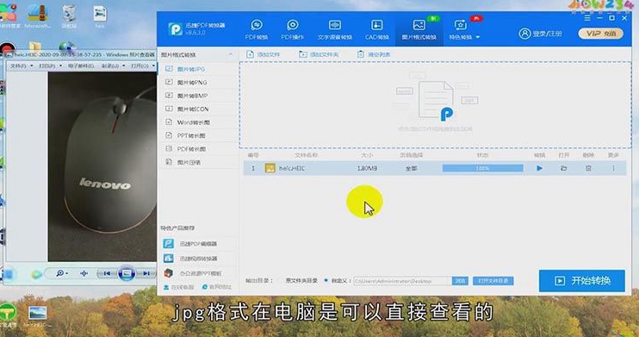Open the hamburger menu icon in title bar
The image size is (639, 337).
coord(587,18)
